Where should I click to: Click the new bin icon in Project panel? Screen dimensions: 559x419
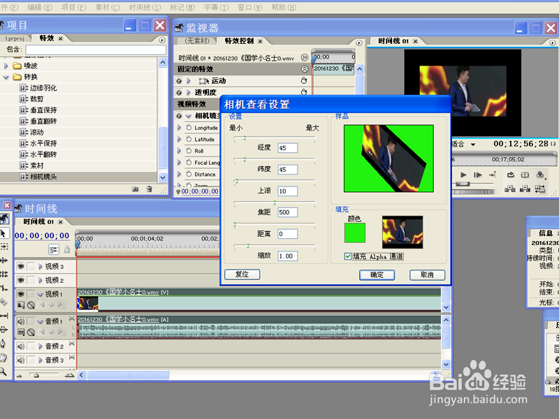[x=135, y=189]
